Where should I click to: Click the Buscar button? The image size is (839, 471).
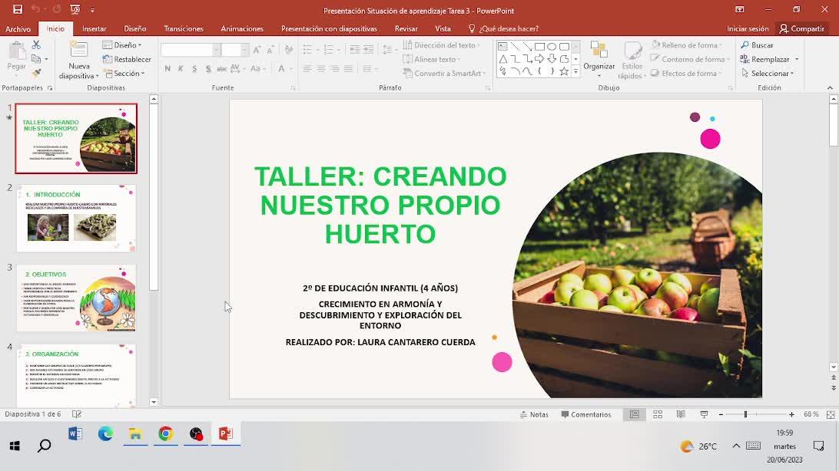pos(758,45)
